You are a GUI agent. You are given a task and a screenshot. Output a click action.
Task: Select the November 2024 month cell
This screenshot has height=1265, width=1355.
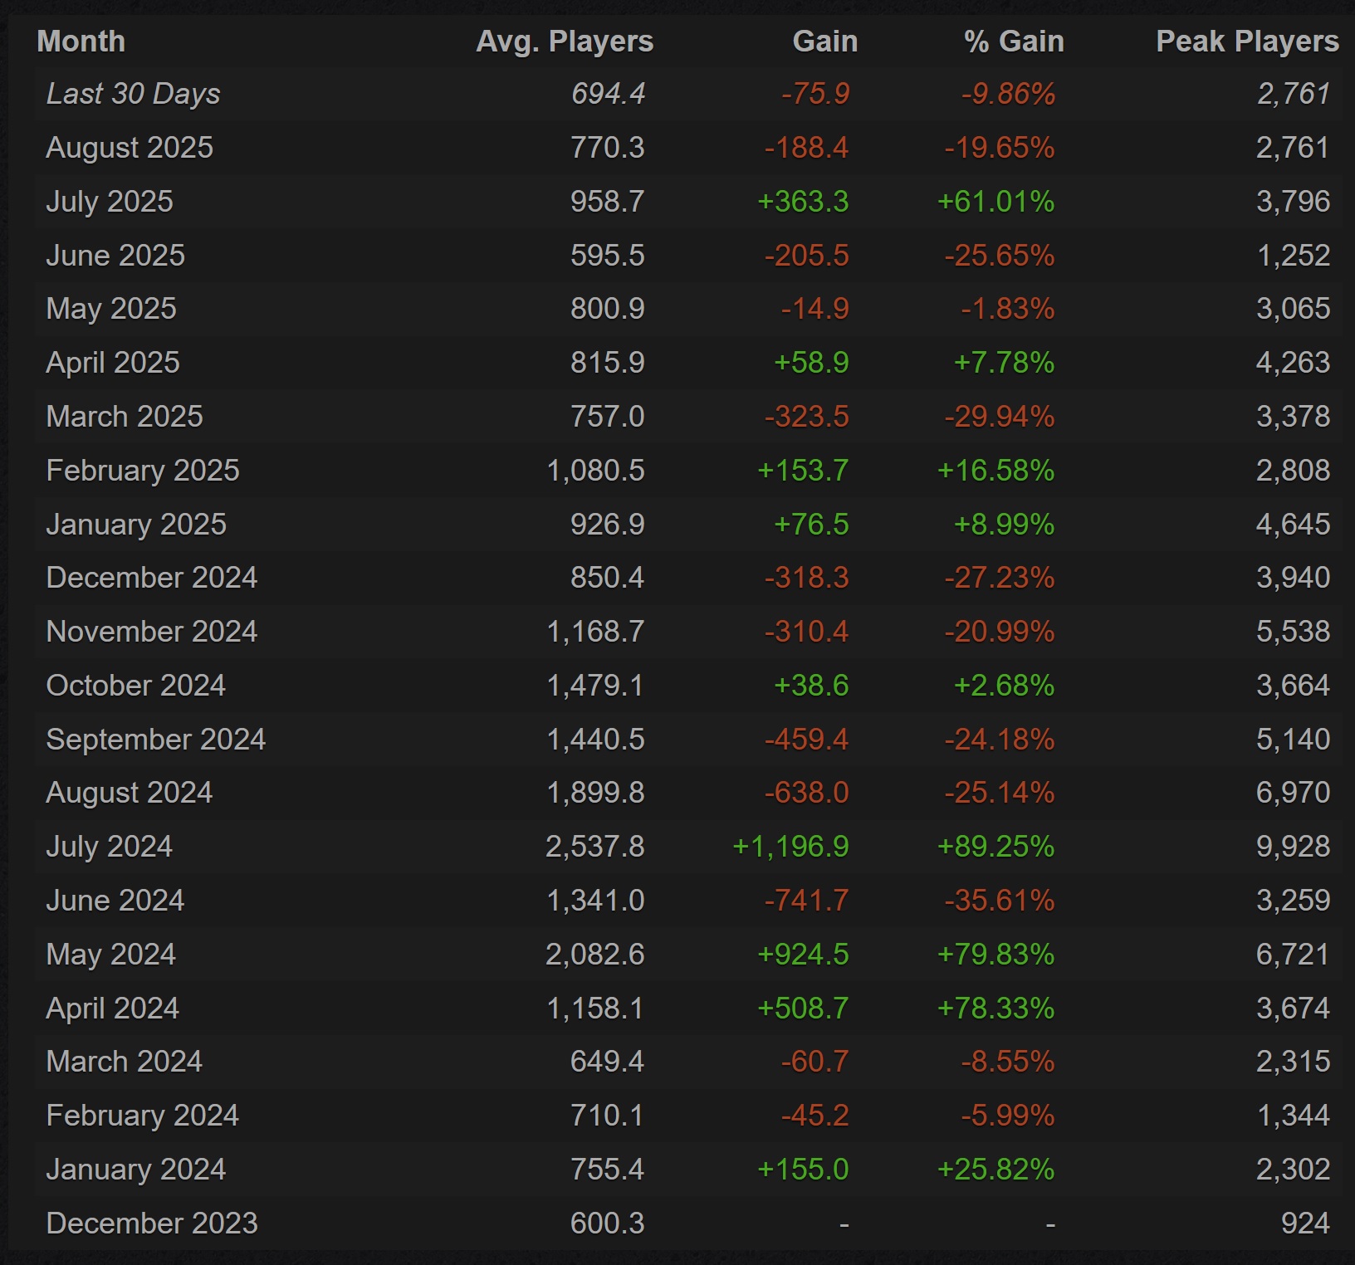152,632
